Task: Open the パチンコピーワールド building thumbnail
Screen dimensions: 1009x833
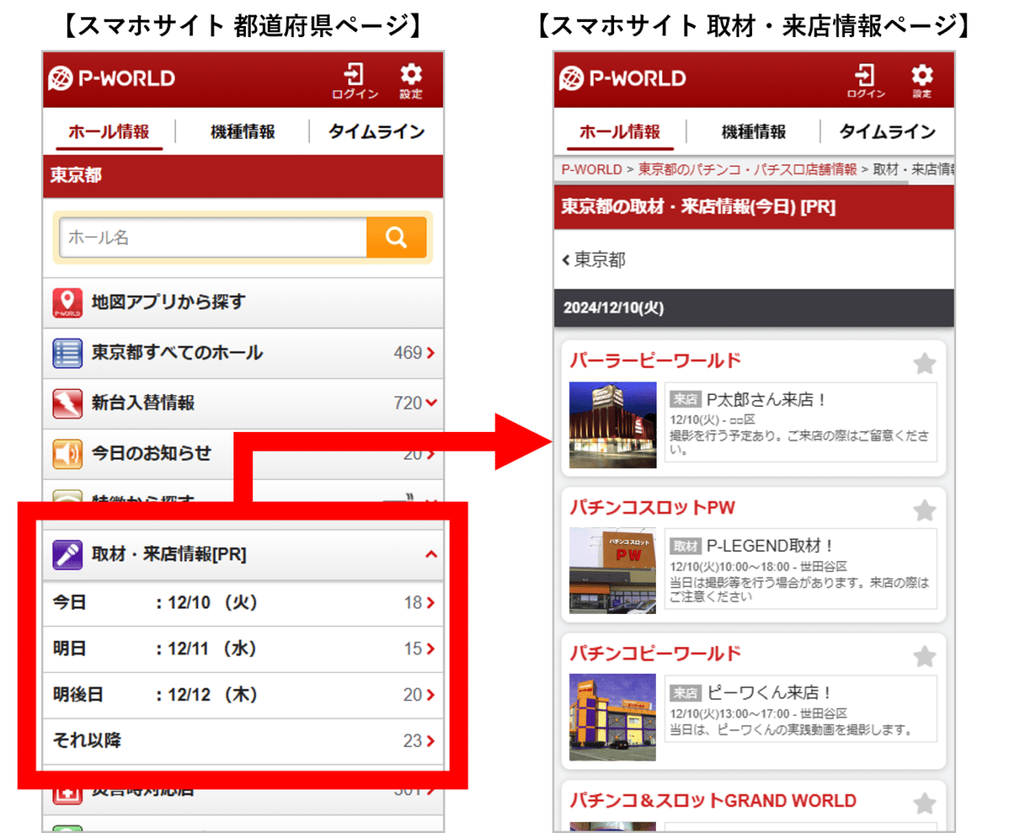Action: (612, 717)
